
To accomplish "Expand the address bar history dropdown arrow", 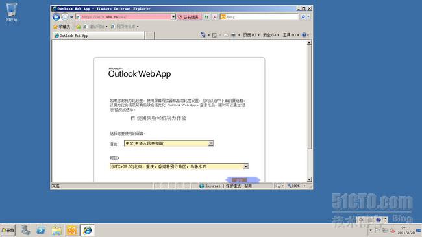I will 173,17.
